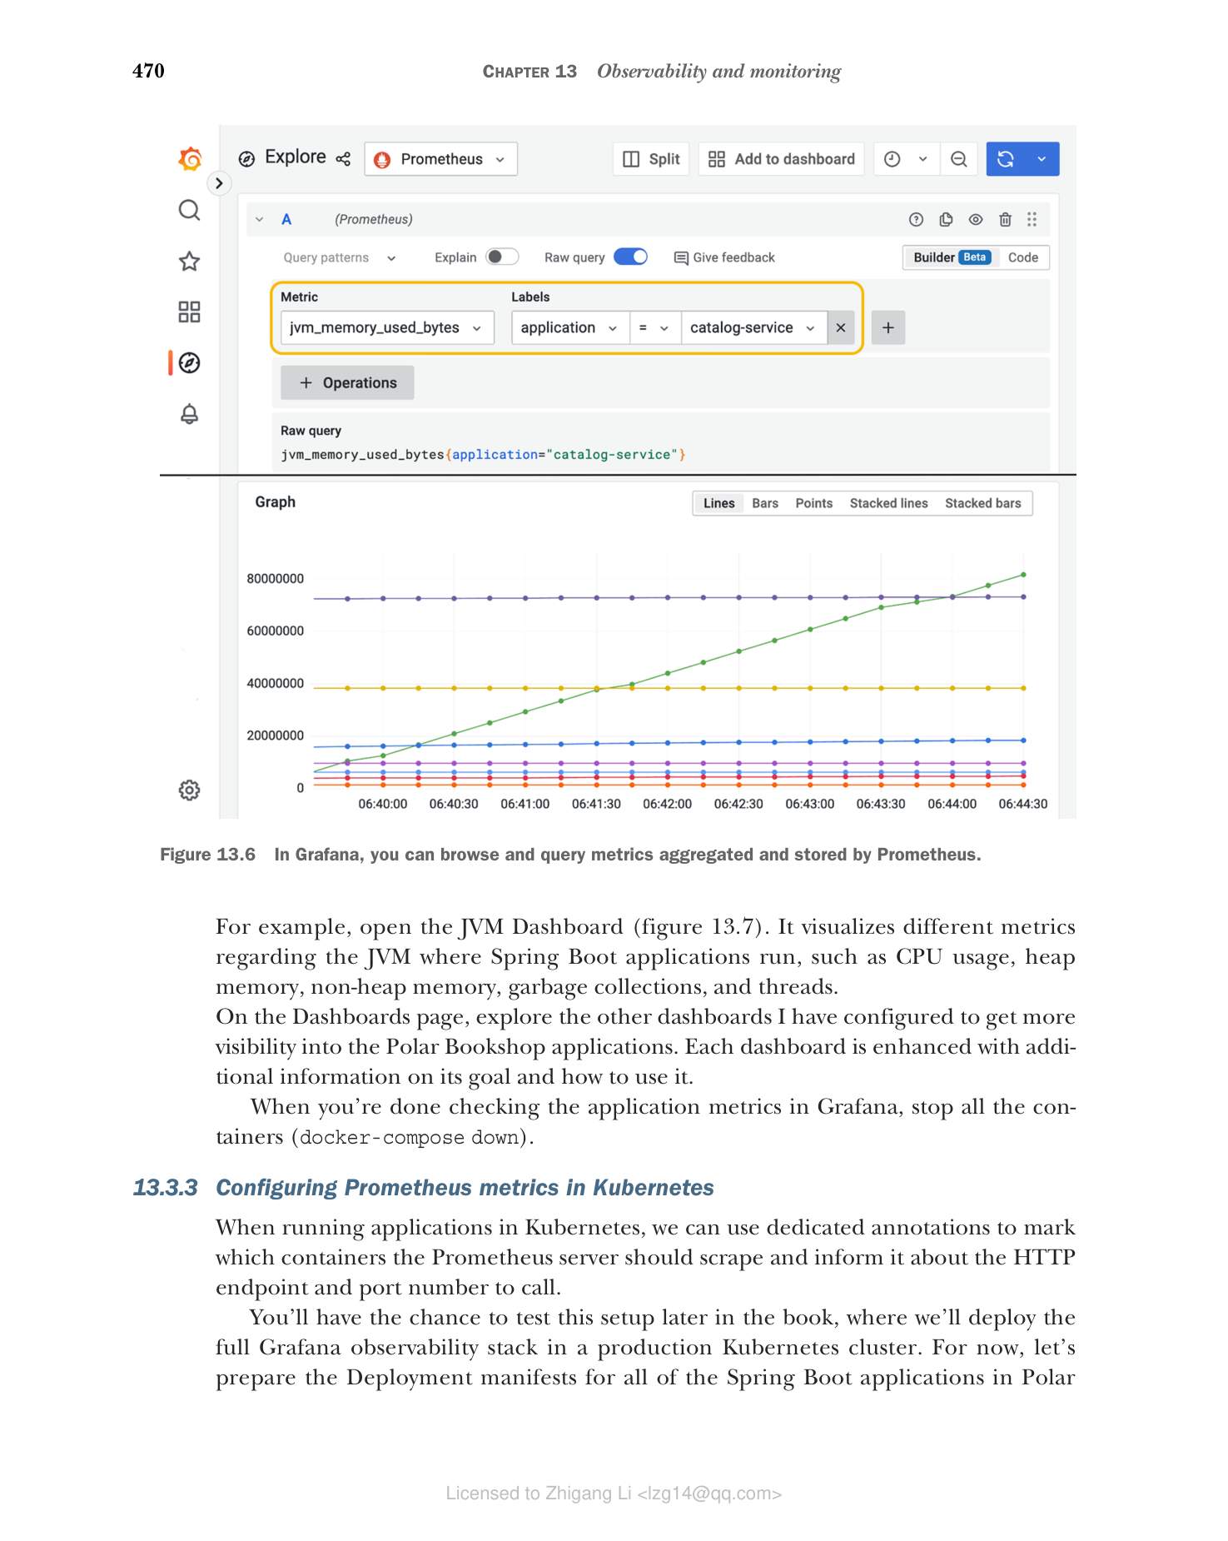Open the Prometheus data source dropdown
This screenshot has height=1541, width=1228.
440,159
